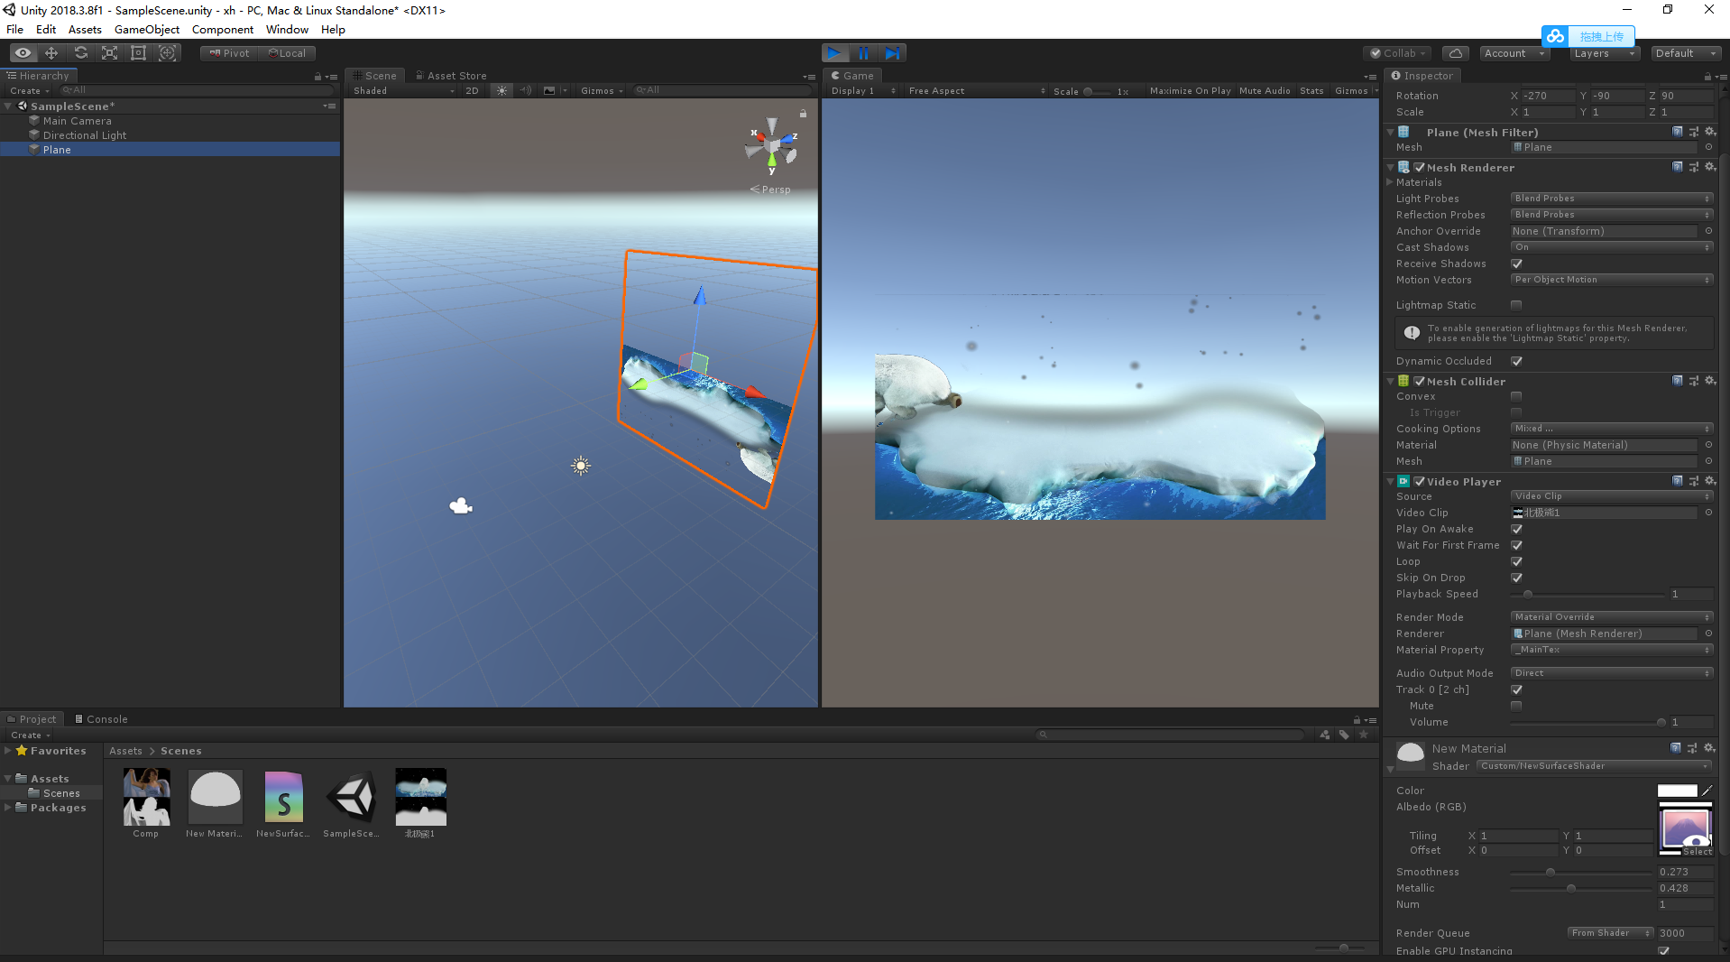
Task: Uncheck Receive Shadows on the Mesh Renderer
Action: coord(1516,264)
